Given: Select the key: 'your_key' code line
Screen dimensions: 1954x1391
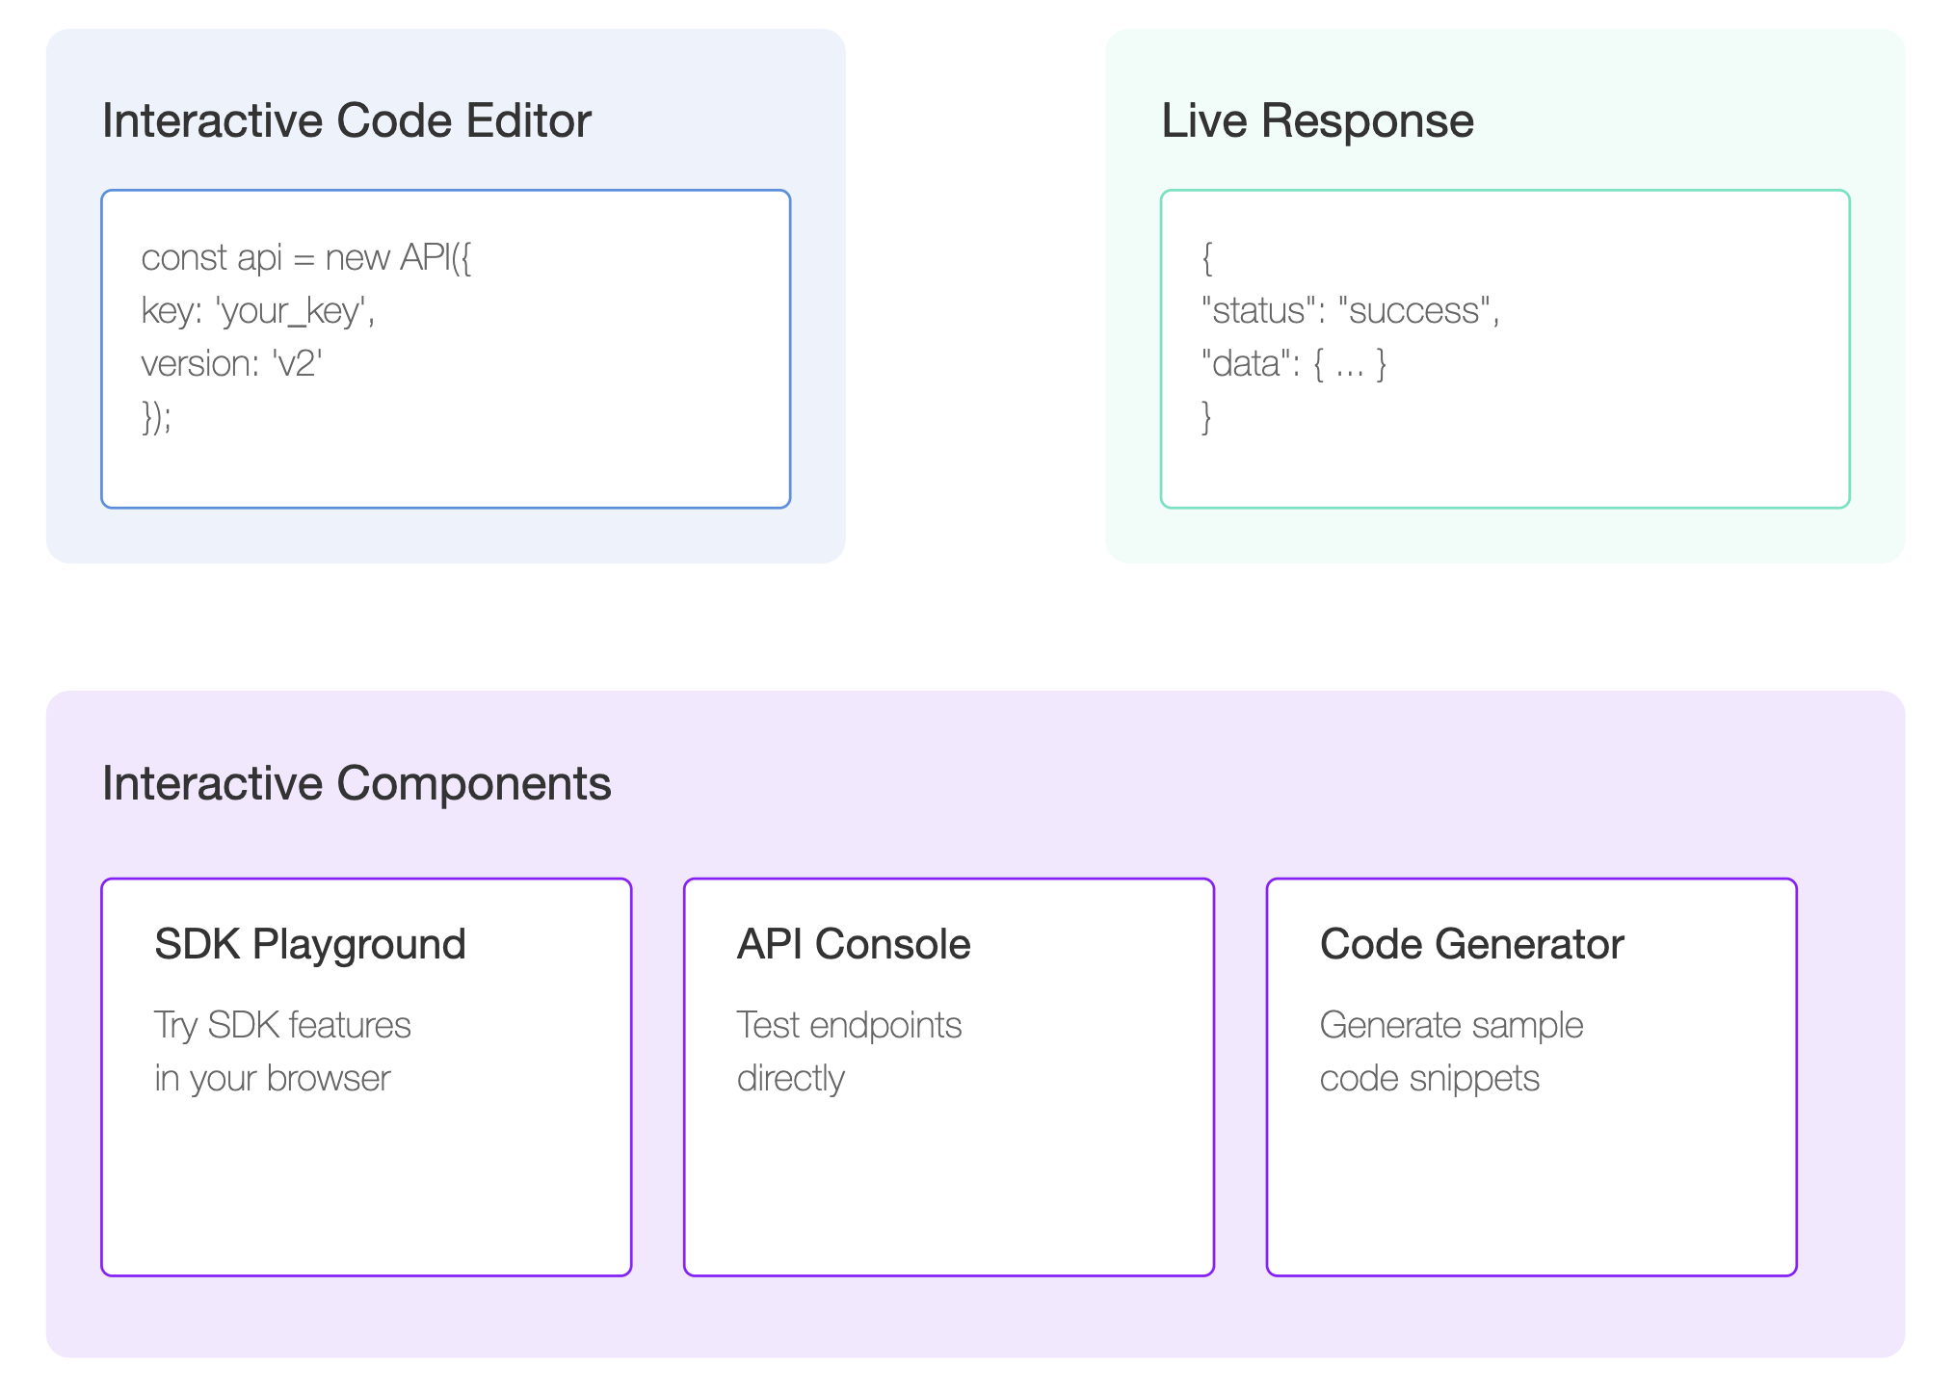Looking at the screenshot, I should (258, 311).
